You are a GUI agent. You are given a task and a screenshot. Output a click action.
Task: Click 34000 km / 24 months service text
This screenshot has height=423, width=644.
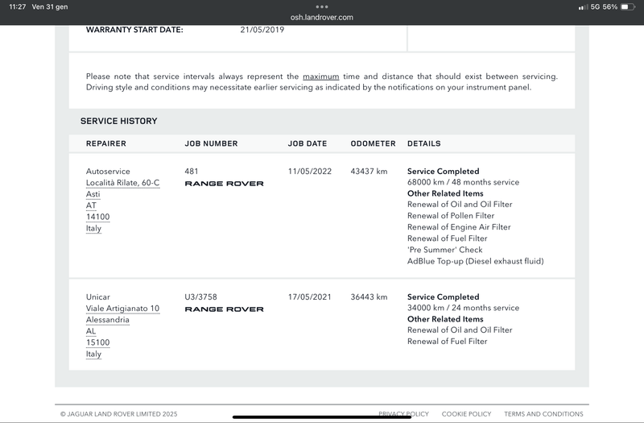[x=463, y=308]
